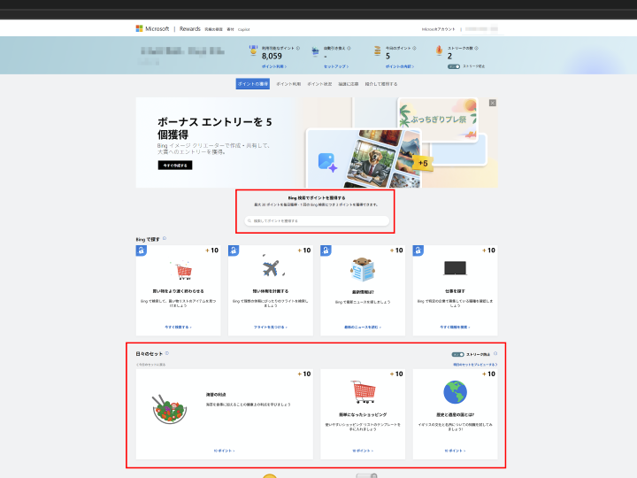This screenshot has width=637, height=478.
Task: Open the find flights link
Action: click(271, 327)
